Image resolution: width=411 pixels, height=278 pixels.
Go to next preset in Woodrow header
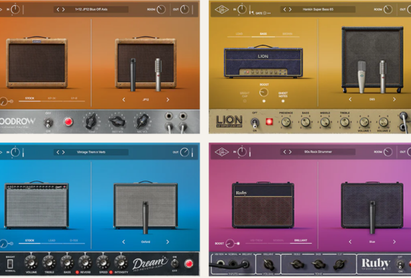64,9
